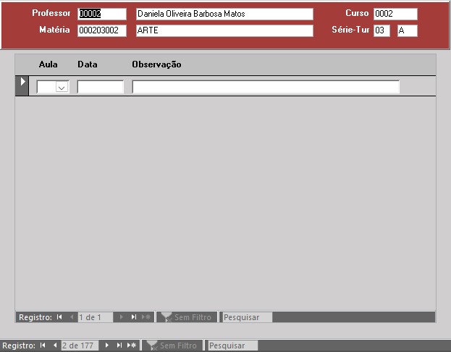
Task: Go to previous record in subform navigator
Action: coord(72,317)
